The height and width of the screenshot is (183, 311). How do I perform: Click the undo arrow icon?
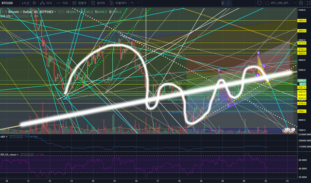tap(132, 3)
